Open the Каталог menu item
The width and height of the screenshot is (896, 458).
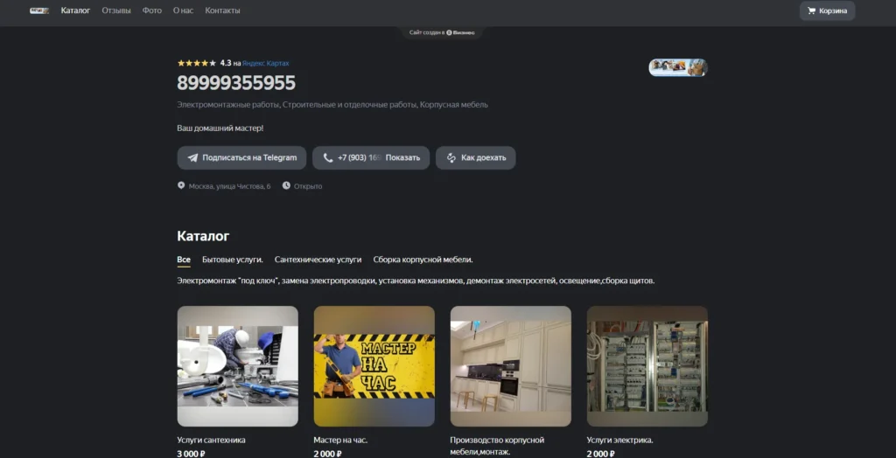click(75, 10)
